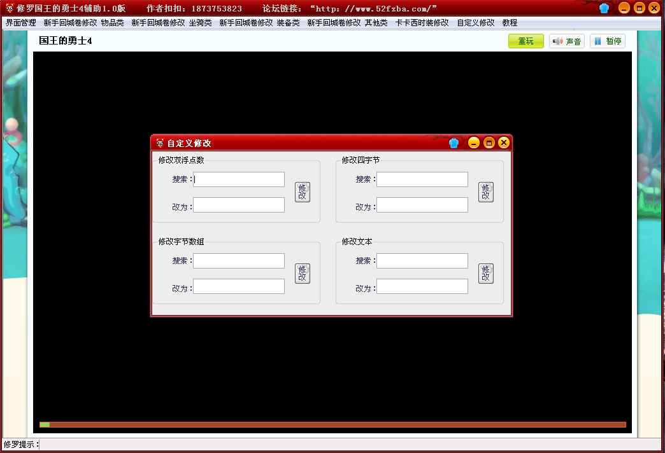The image size is (665, 453).
Task: Click the blue skin icon in main title bar
Action: pyautogui.click(x=604, y=8)
